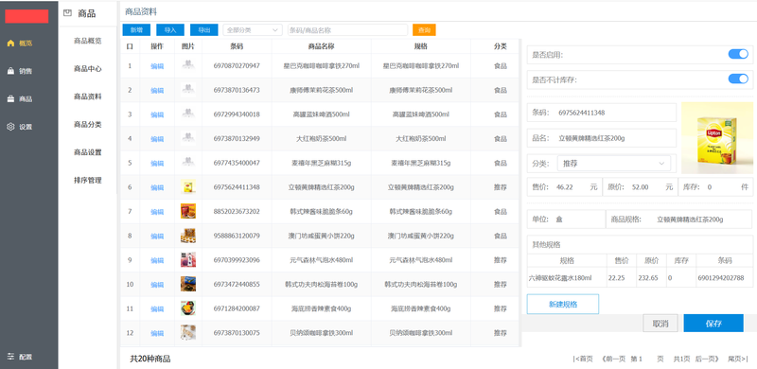
Task: Click thumbnail of 立顿黄牌精选红茶200g row
Action: (x=188, y=187)
